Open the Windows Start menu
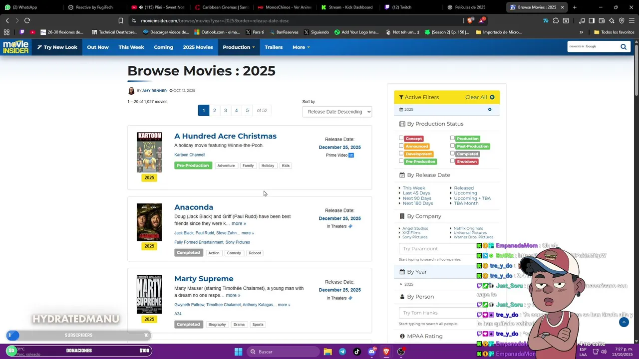639x359 pixels. click(238, 352)
